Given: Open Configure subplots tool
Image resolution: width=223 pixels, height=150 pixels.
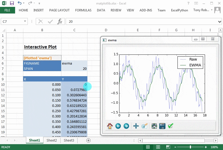Looking at the screenshot, I should pyautogui.click(x=154, y=126).
